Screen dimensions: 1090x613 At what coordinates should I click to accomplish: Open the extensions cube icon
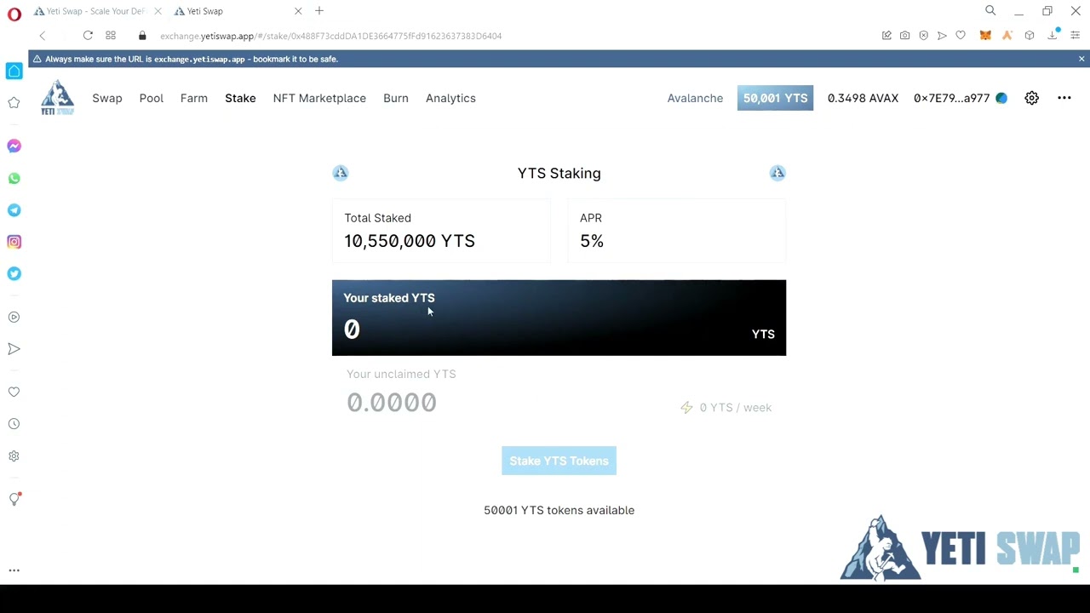pos(1030,36)
